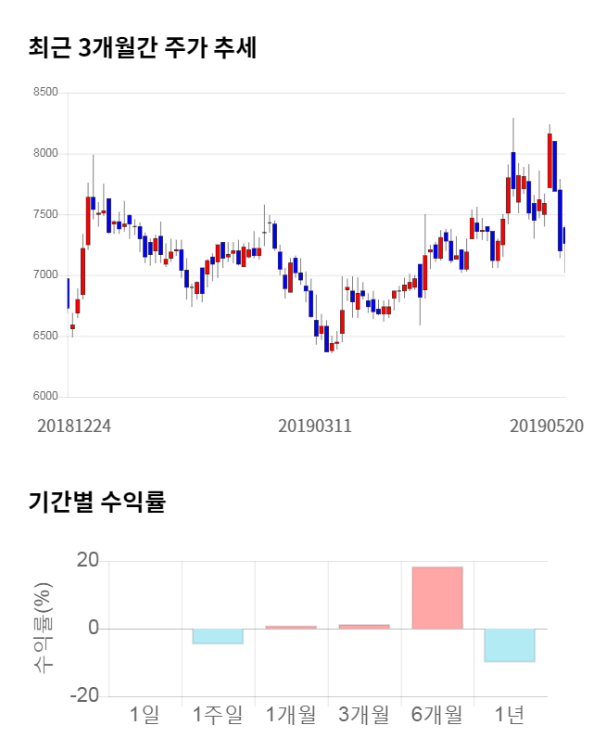Click the blue 1주일 negative return bar

(218, 636)
